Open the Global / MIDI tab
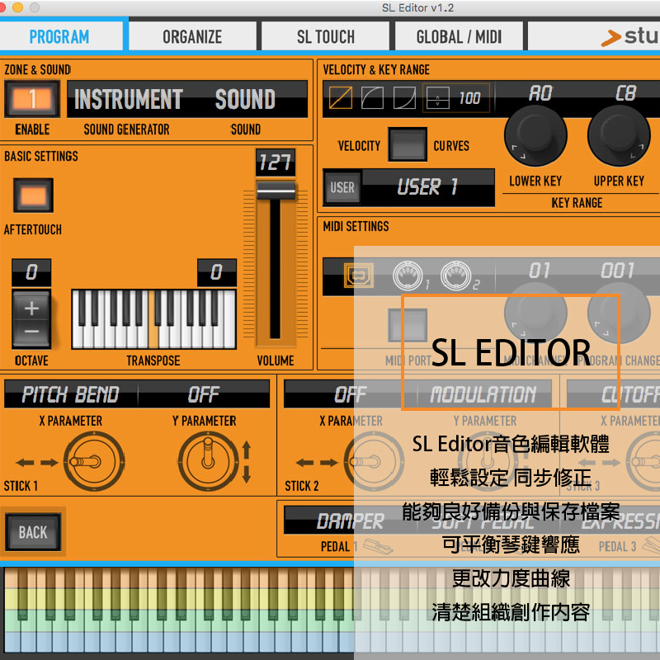660x660 pixels. pos(459,36)
